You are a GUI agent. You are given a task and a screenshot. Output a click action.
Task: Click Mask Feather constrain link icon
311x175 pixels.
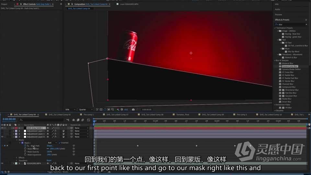(x=48, y=149)
